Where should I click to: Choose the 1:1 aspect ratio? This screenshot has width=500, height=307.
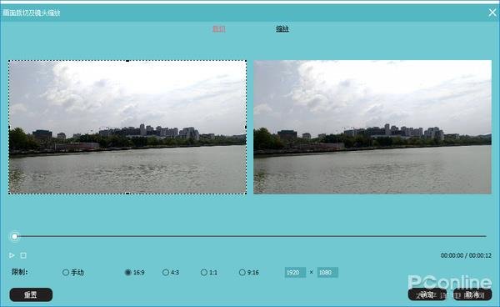click(x=209, y=272)
